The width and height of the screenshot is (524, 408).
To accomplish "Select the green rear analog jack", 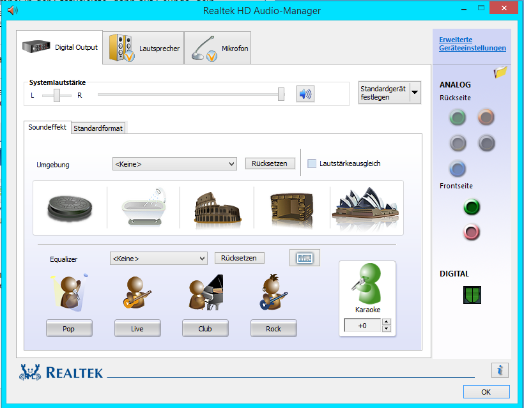I will (457, 117).
